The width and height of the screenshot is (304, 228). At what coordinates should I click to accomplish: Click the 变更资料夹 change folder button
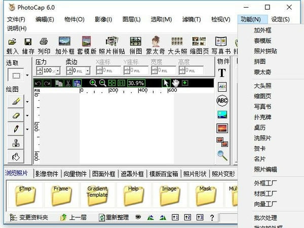pyautogui.click(x=29, y=217)
